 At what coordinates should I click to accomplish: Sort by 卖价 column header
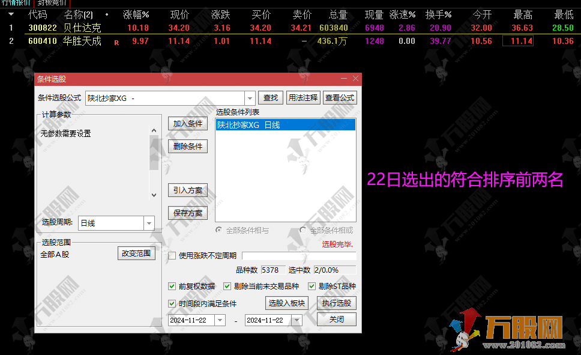click(x=302, y=15)
